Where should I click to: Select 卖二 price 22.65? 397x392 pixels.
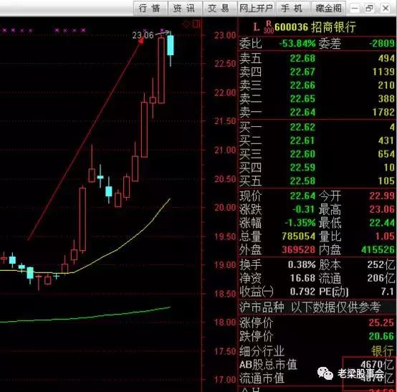point(302,98)
